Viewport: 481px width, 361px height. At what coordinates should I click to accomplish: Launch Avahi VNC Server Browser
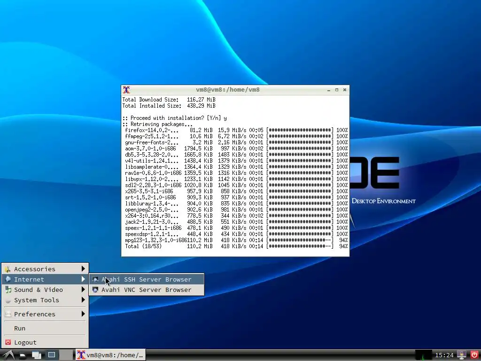click(147, 290)
